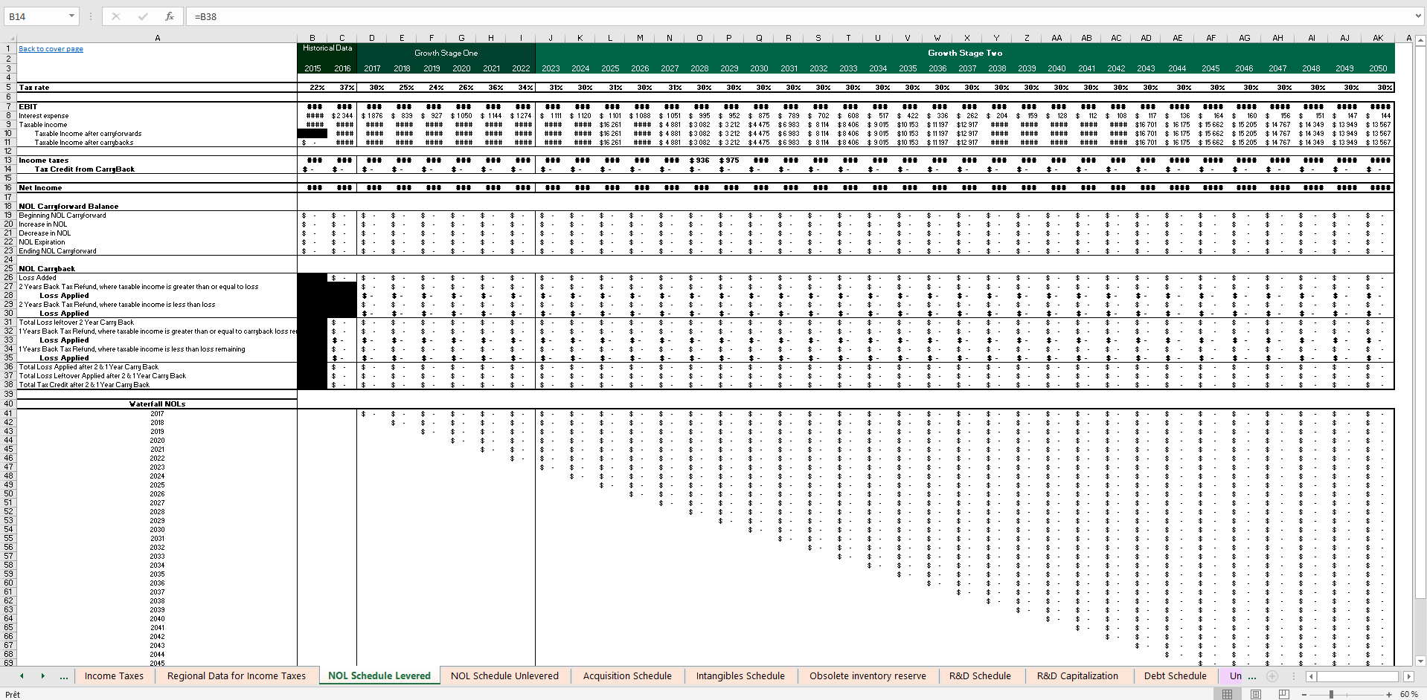Click the zoom slider handle
The width and height of the screenshot is (1427, 700).
tap(1331, 694)
